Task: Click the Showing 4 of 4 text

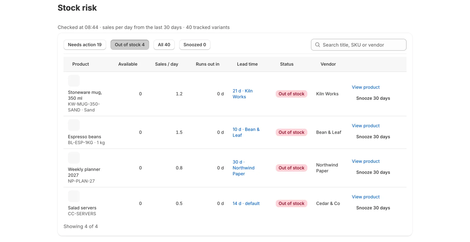Action: 81,226
